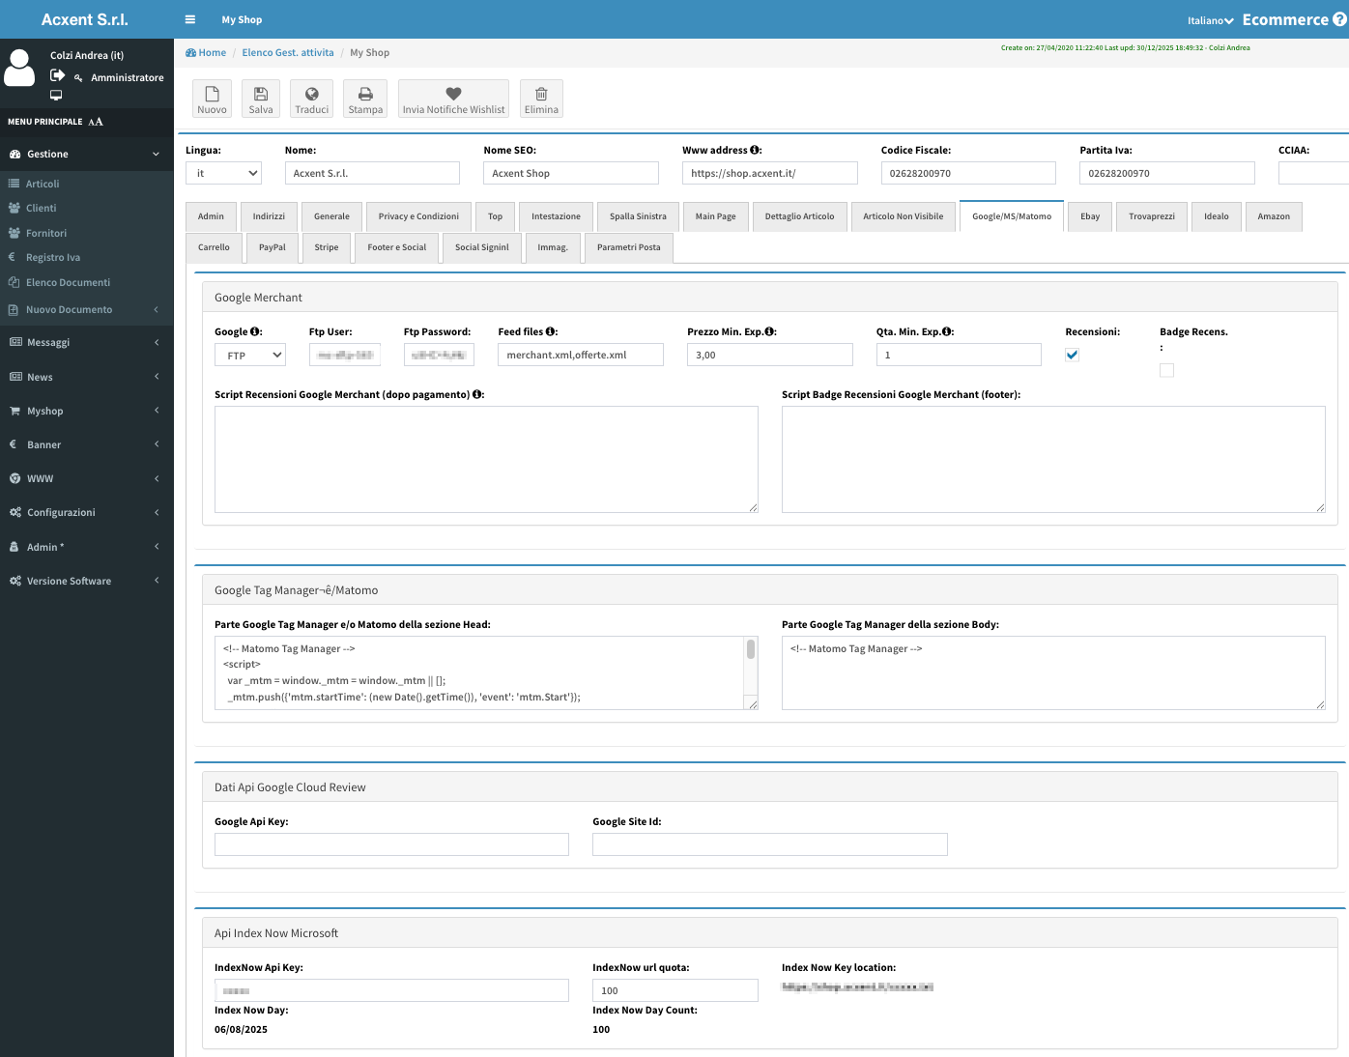Image resolution: width=1349 pixels, height=1057 pixels.
Task: Open Articoli in the sidebar
Action: tap(43, 184)
